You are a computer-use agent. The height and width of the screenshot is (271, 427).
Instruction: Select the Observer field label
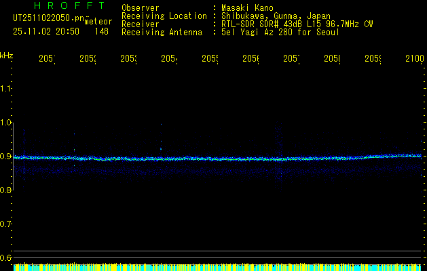coord(140,7)
